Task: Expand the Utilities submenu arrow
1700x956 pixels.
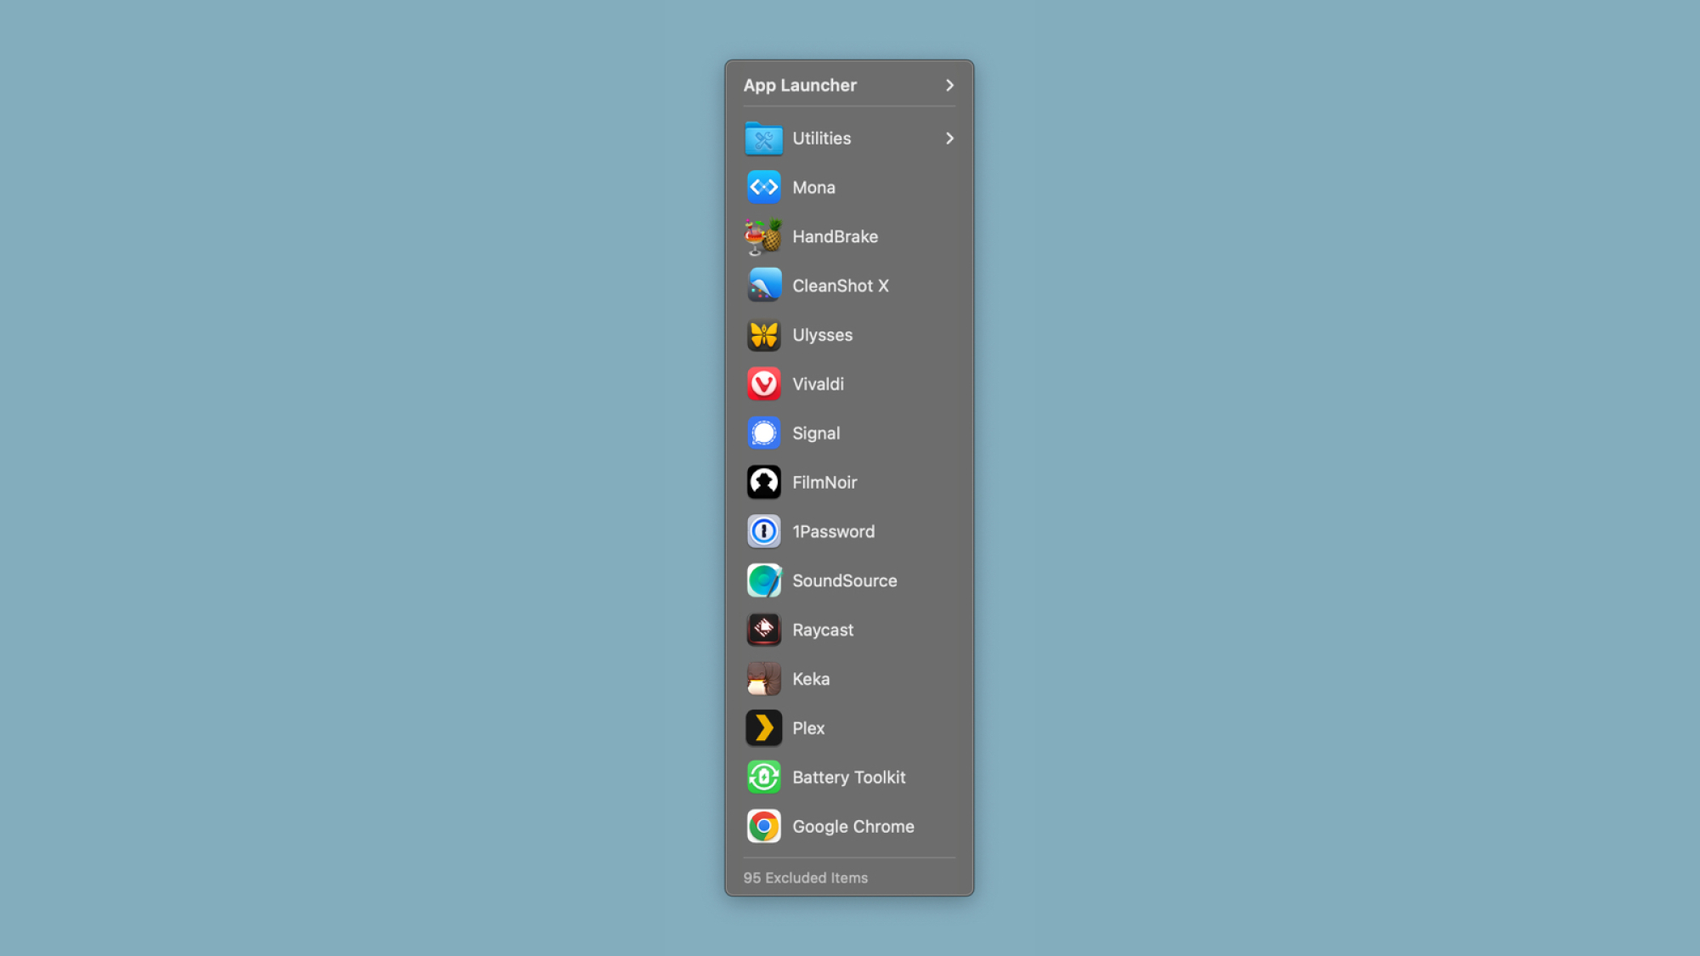Action: tap(949, 139)
